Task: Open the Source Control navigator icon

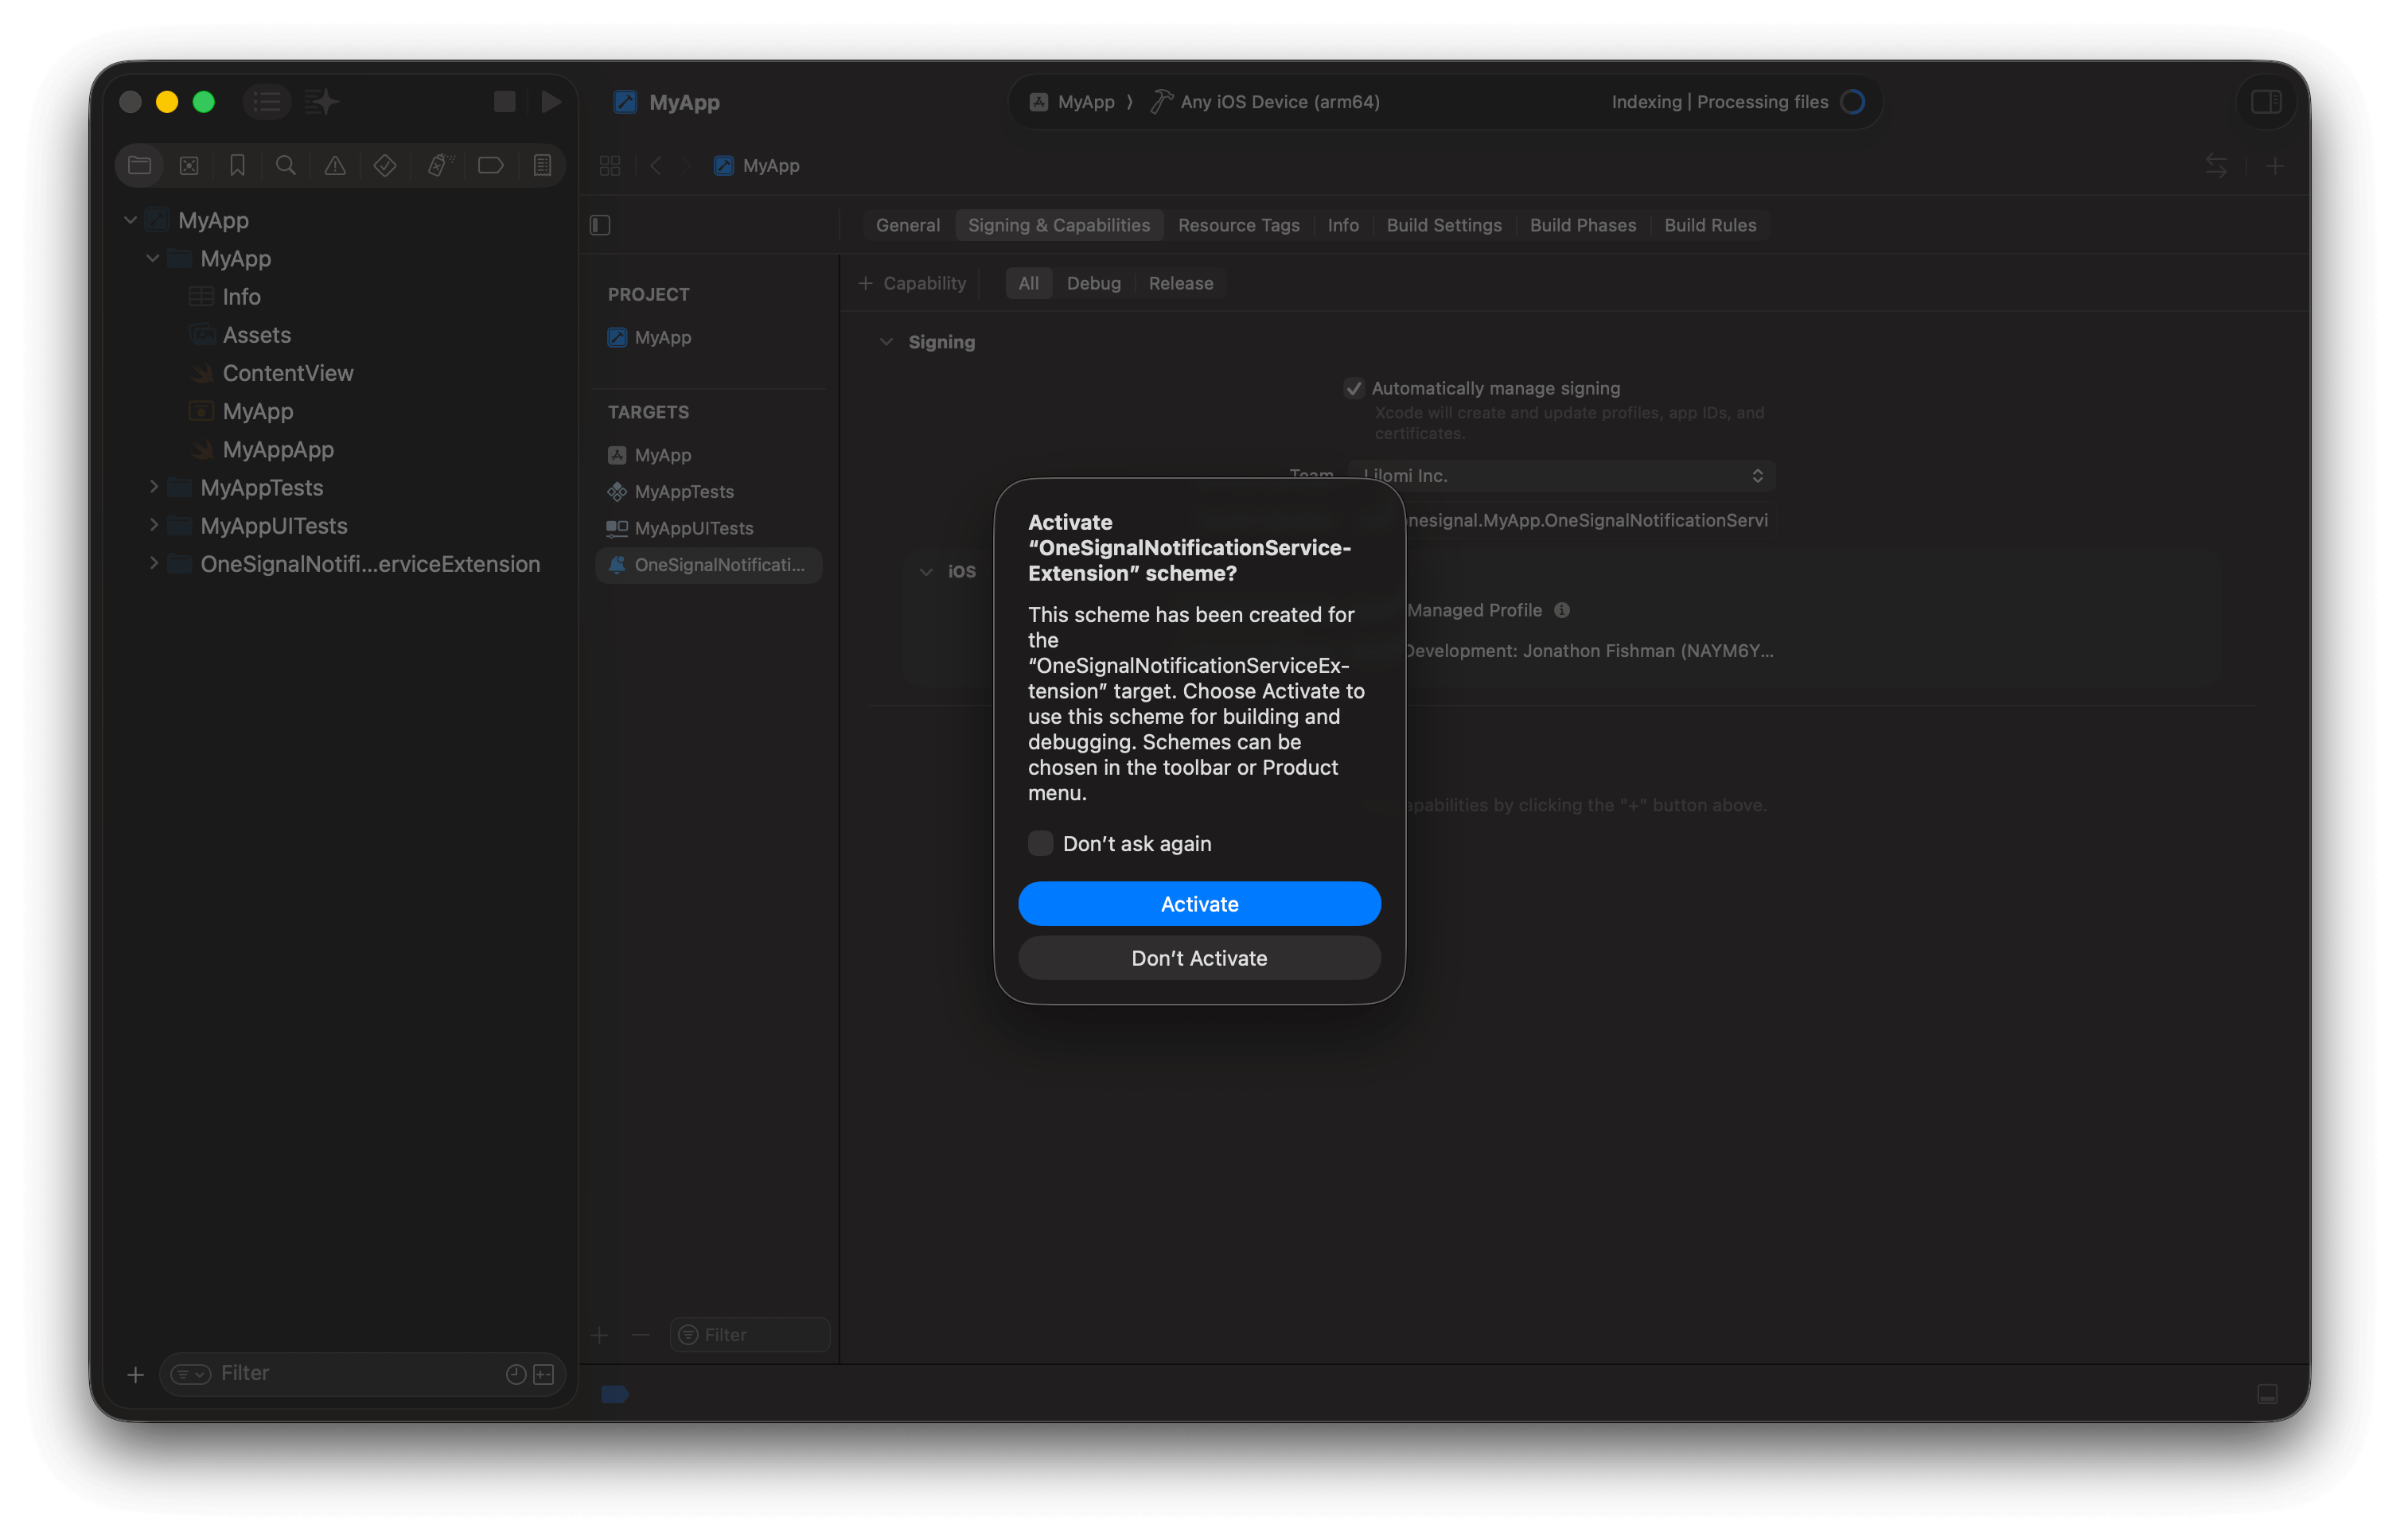Action: [x=188, y=165]
